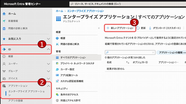Screen dimensions: 186x104
Task: Click the ユーザー person icon
Action: click(x=4, y=64)
